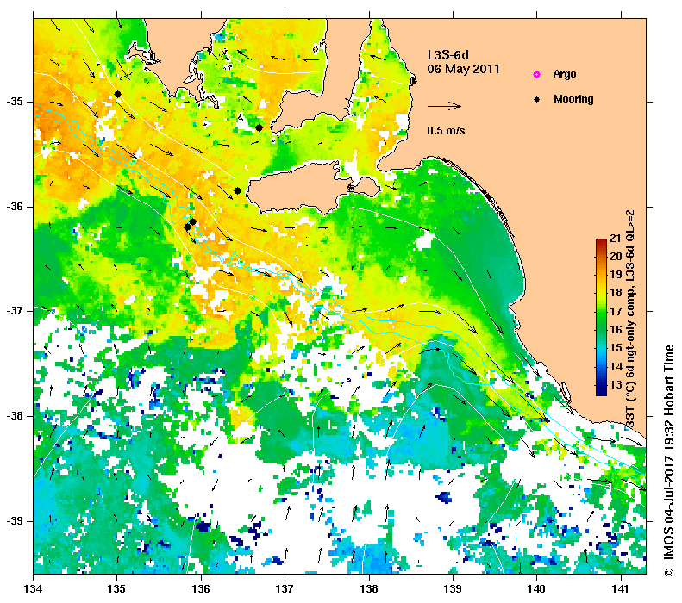Click color bar value '15'
This screenshot has width=682, height=603.
[x=616, y=348]
